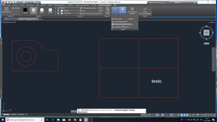Add a new drawing tab with plus
Screen dimensions: 217x122
41,19
